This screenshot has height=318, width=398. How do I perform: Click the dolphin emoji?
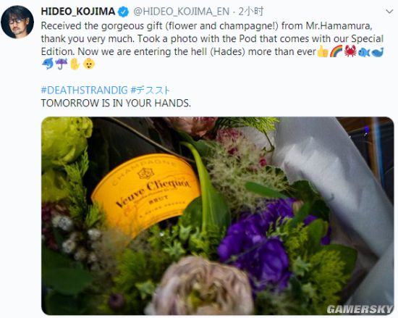tap(48, 64)
